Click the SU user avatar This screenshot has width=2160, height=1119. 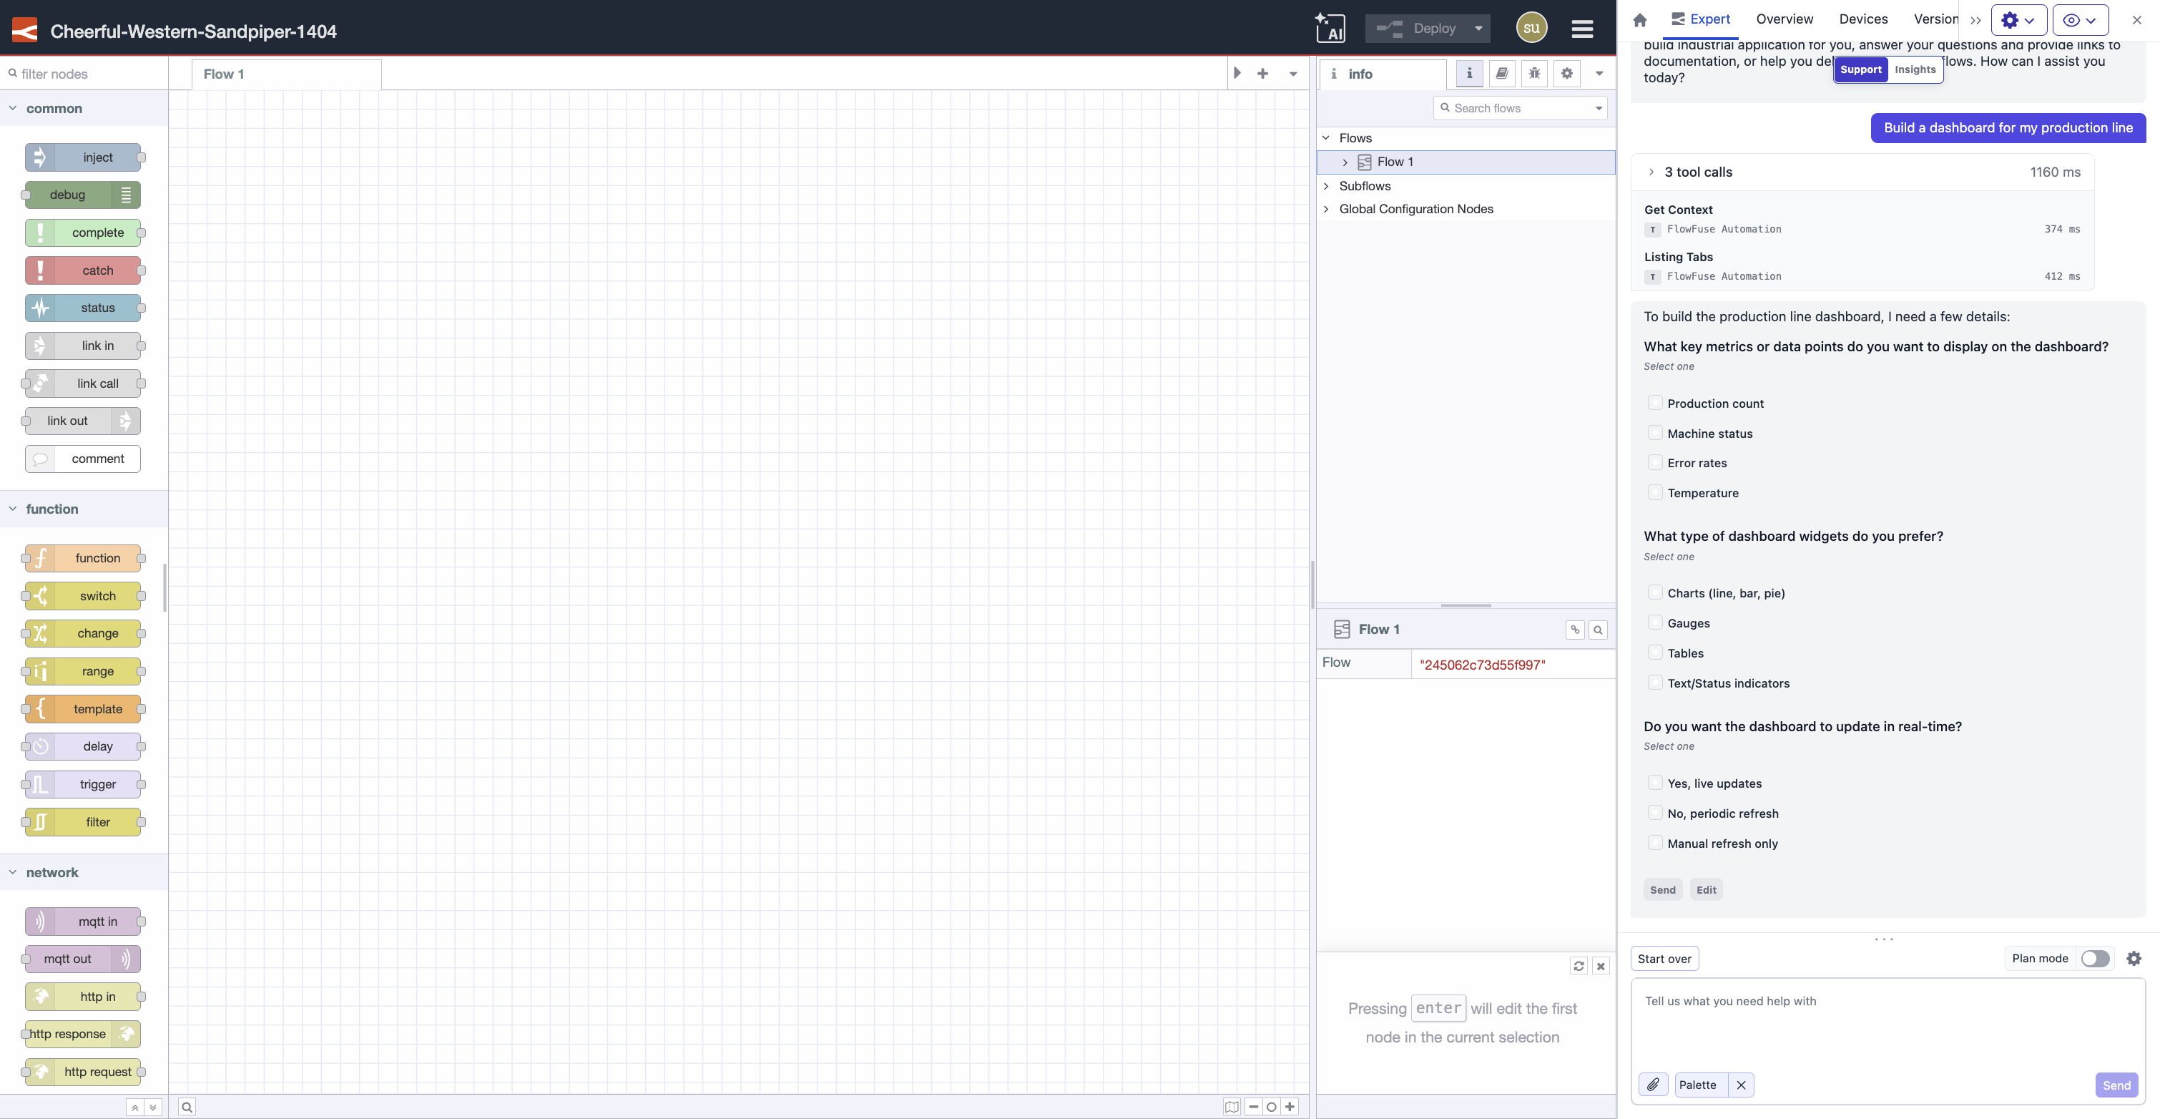[x=1531, y=28]
